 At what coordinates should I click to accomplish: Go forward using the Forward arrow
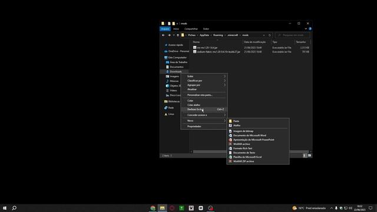click(169, 35)
